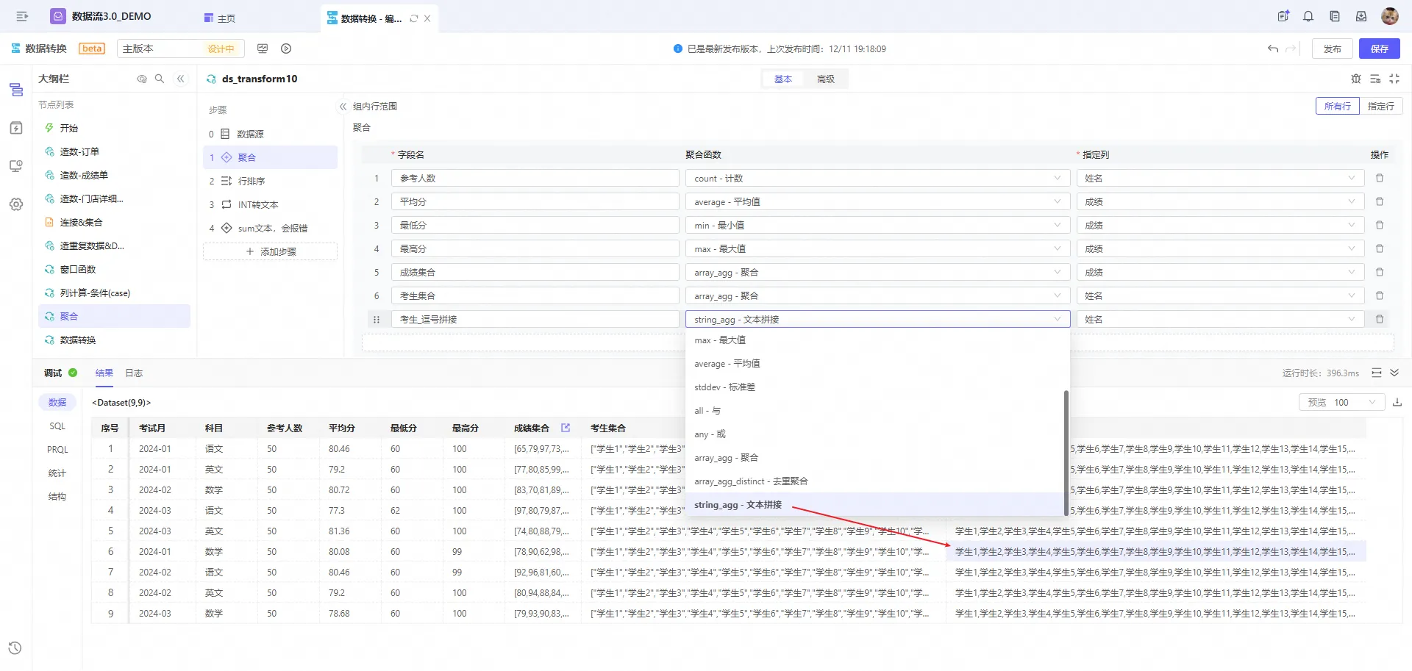Click the run play icon in toolbar
1412x671 pixels.
(286, 49)
